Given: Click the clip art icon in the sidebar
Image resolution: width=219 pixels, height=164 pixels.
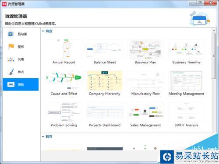Looking at the screenshot, I should 11,34.
